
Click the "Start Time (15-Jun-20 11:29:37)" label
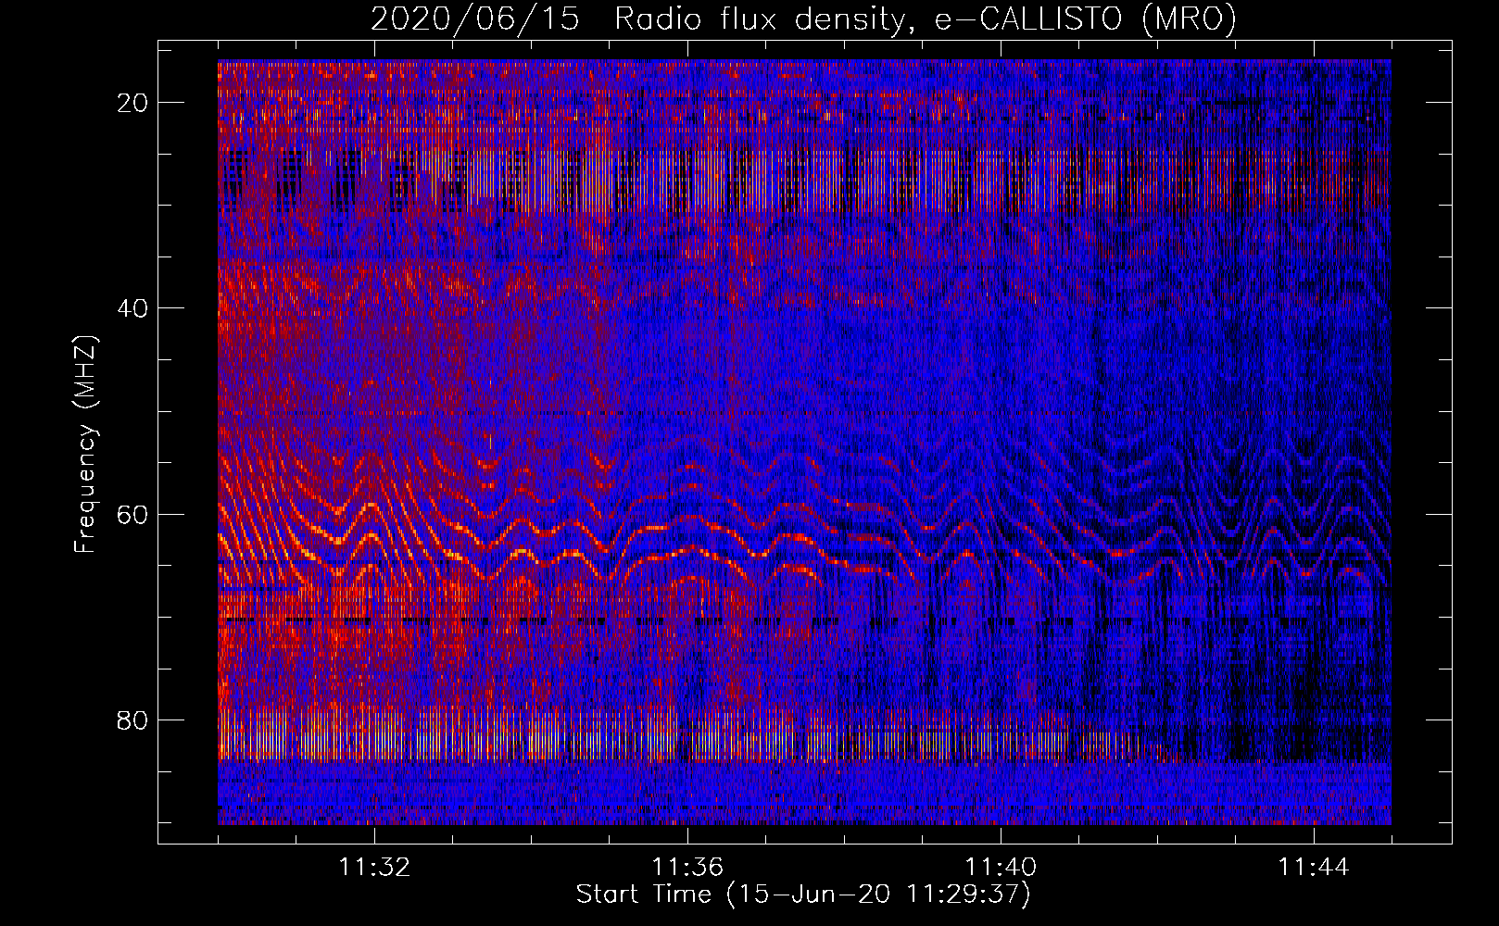pyautogui.click(x=803, y=895)
